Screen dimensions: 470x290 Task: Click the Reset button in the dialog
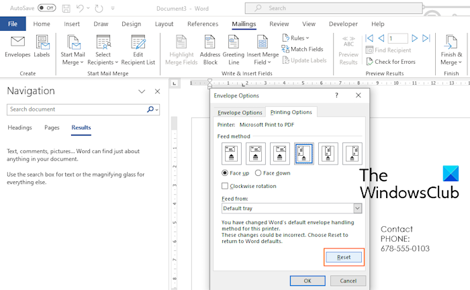click(x=343, y=257)
